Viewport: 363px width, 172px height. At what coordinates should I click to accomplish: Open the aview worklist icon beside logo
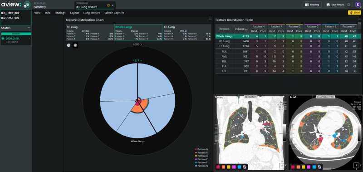coord(27,5)
